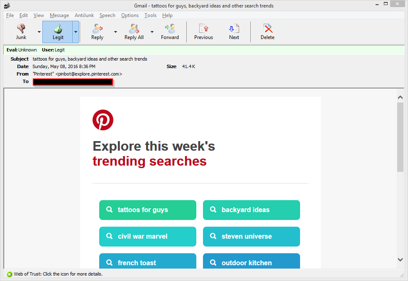Open the Tools menu
The width and height of the screenshot is (408, 281).
click(x=150, y=15)
